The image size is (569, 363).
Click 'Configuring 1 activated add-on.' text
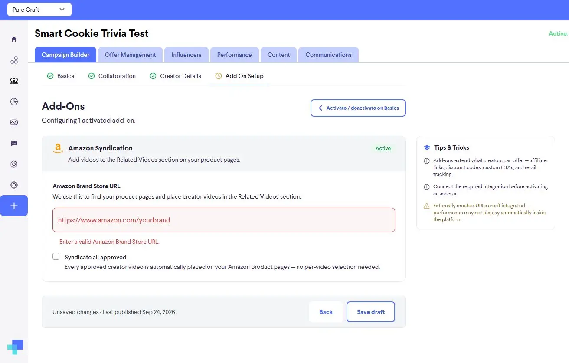[x=88, y=120]
